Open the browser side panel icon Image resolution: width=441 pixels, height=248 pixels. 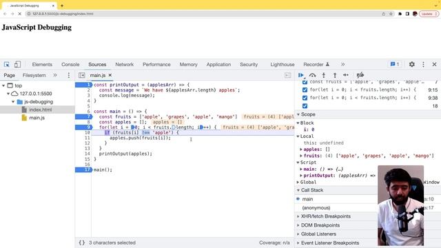pyautogui.click(x=407, y=14)
